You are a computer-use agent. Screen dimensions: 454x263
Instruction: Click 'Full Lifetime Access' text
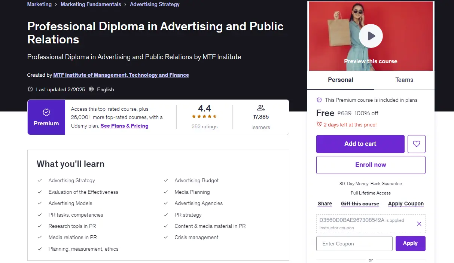(371, 193)
